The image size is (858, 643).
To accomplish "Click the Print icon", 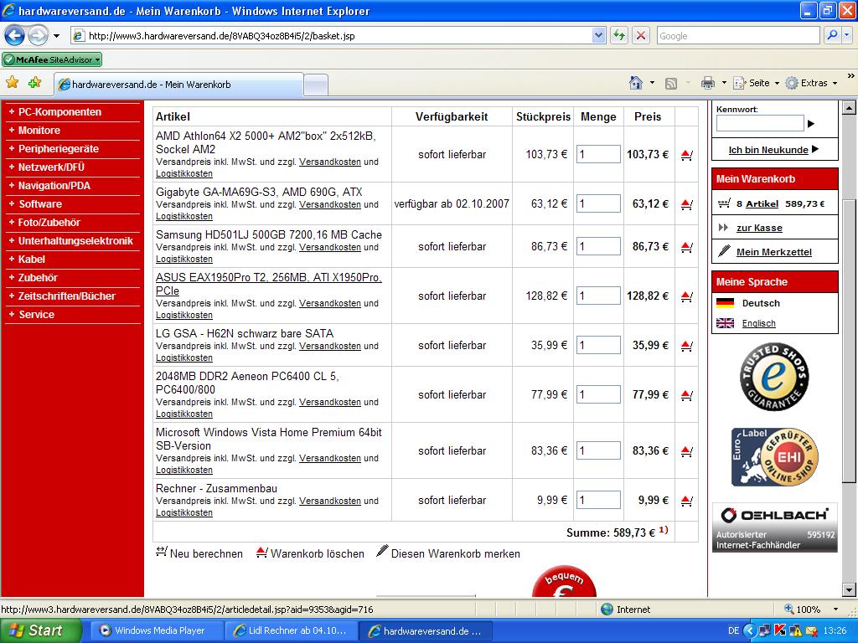I will (x=708, y=83).
